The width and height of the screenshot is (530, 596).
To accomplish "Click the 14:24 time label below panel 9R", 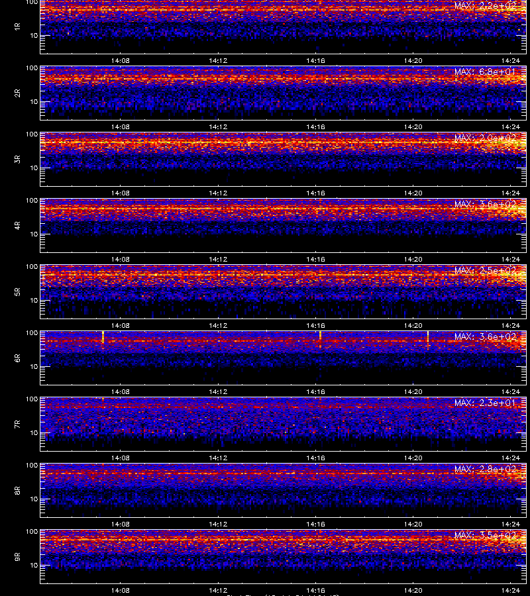I will pyautogui.click(x=510, y=591).
